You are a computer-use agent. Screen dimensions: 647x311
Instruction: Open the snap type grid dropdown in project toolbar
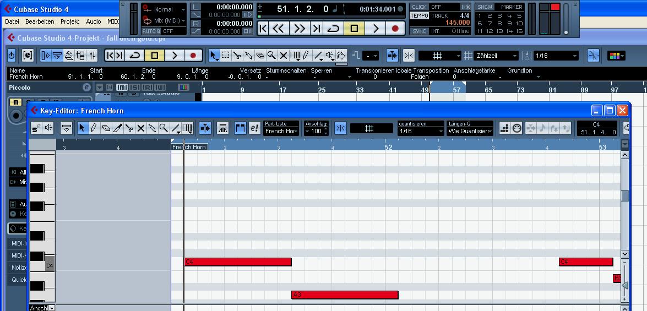[440, 55]
